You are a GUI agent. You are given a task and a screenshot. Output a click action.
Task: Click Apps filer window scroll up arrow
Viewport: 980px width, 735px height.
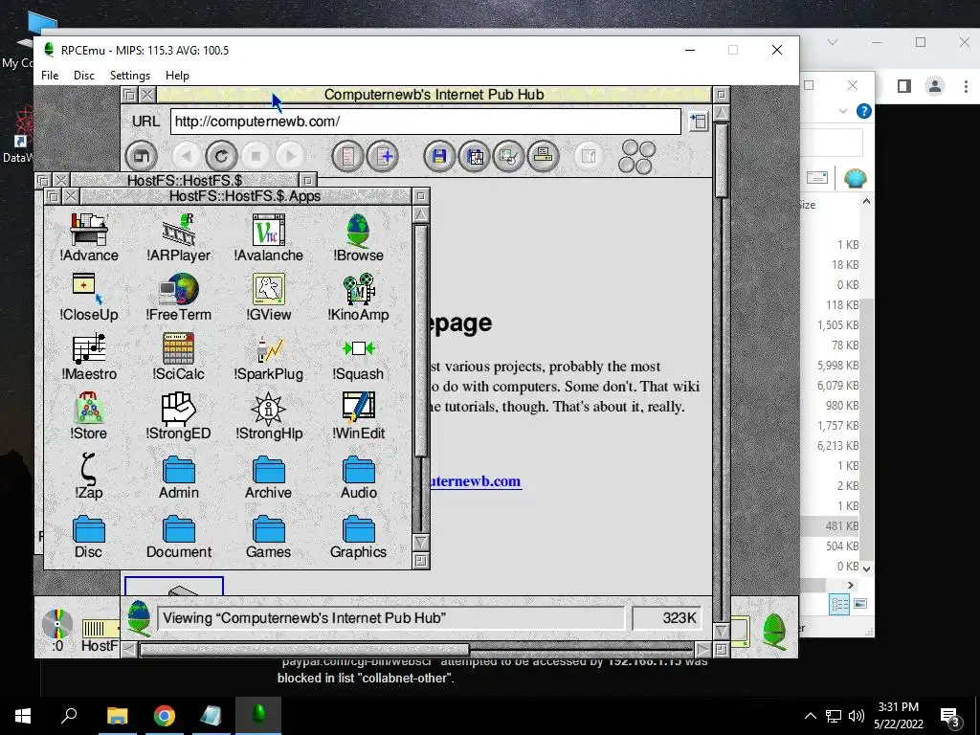click(421, 214)
